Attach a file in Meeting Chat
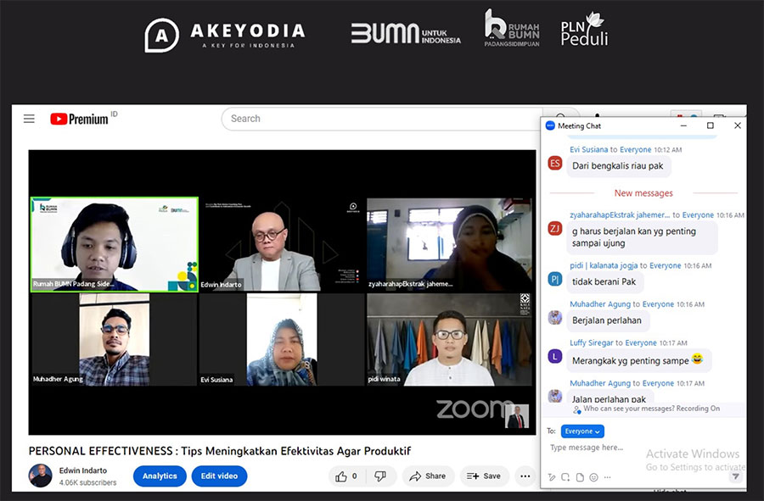This screenshot has width=764, height=501. (x=580, y=477)
